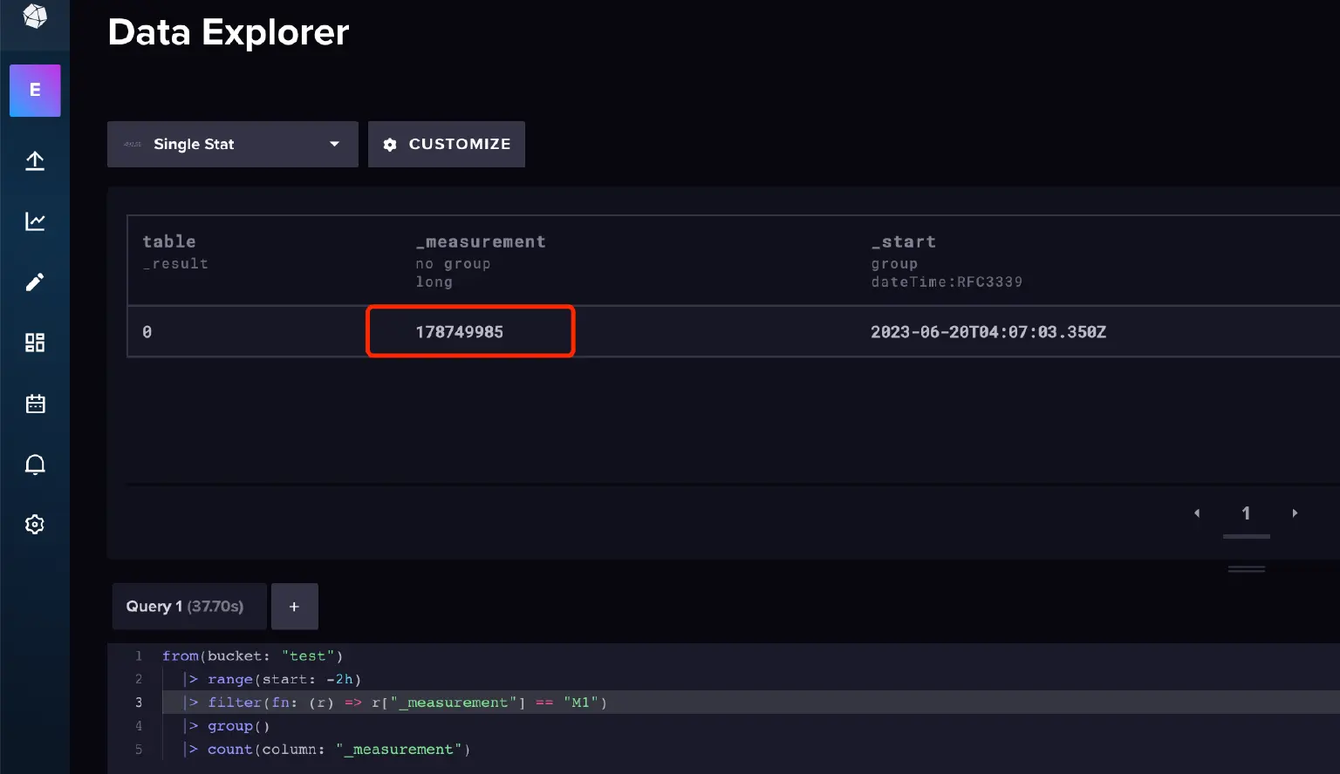The height and width of the screenshot is (774, 1340).
Task: Open Load Data upload arrow icon
Action: 35,161
